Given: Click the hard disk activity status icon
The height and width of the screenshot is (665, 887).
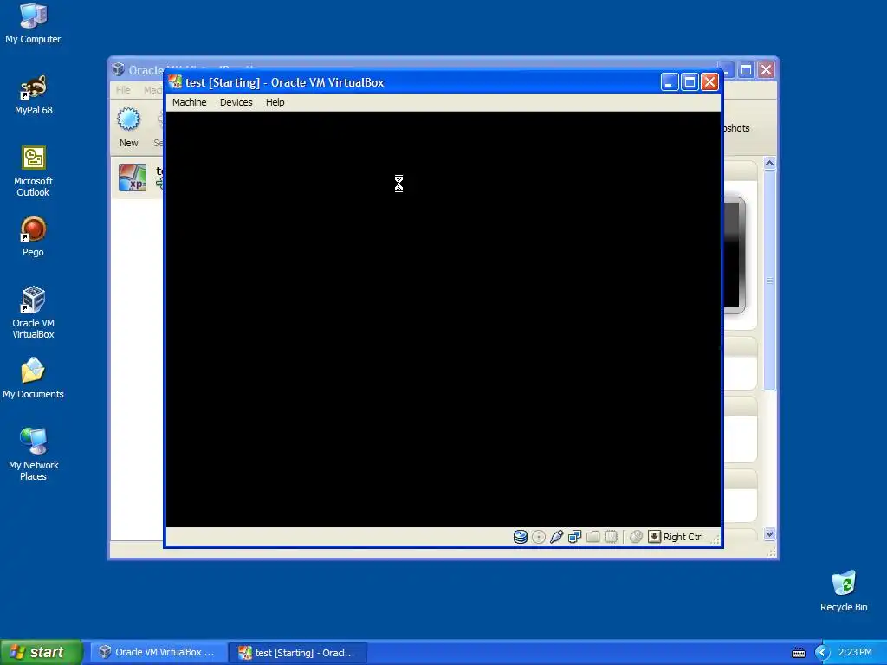Looking at the screenshot, I should click(x=520, y=537).
